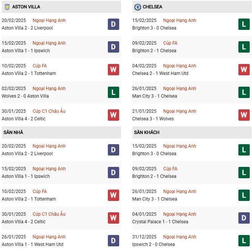Image resolution: width=252 pixels, height=249 pixels.
Task: Click the Cúp C1 Châu Âu label for the top Celtic match
Action: 49,111
